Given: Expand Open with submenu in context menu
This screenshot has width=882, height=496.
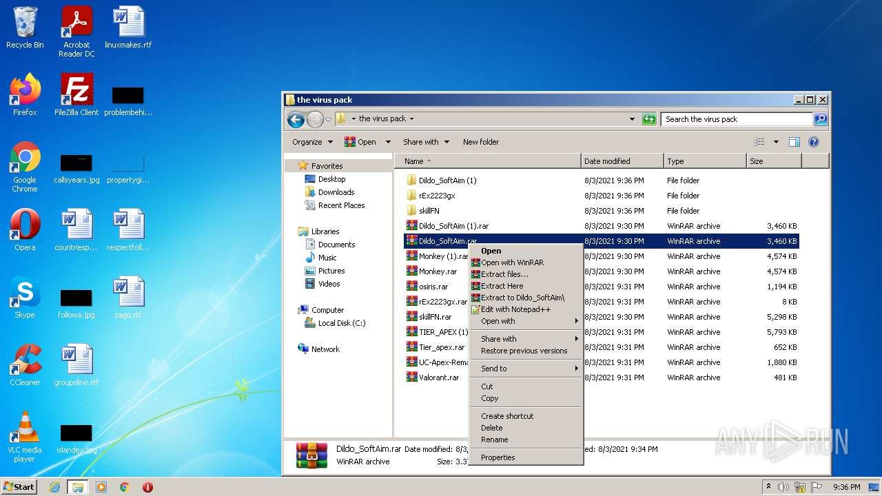Looking at the screenshot, I should click(x=526, y=321).
